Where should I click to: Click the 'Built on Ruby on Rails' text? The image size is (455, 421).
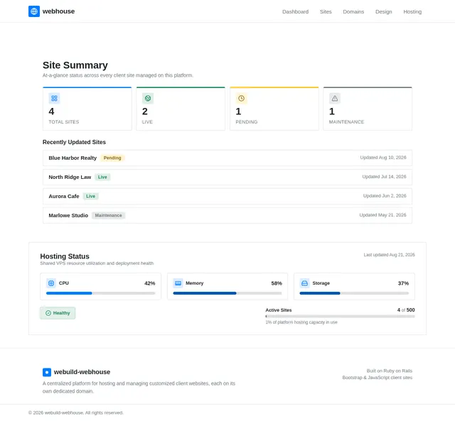point(389,371)
